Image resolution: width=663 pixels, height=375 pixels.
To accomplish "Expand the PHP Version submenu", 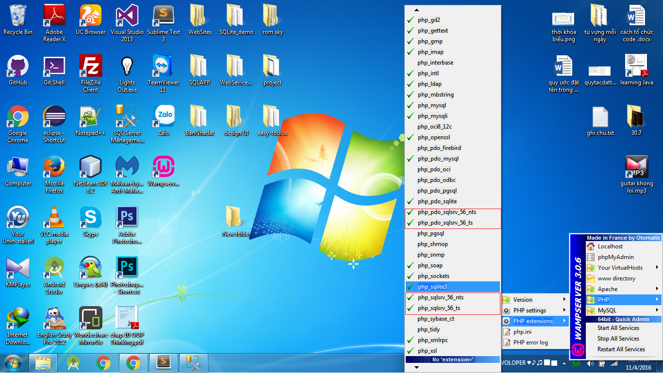I will pos(535,300).
